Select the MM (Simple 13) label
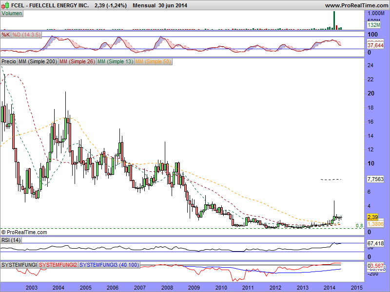 (x=115, y=61)
